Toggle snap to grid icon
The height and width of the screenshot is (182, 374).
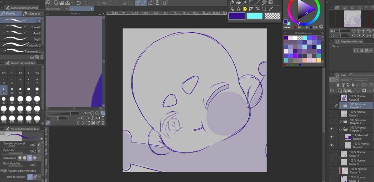tap(150, 3)
